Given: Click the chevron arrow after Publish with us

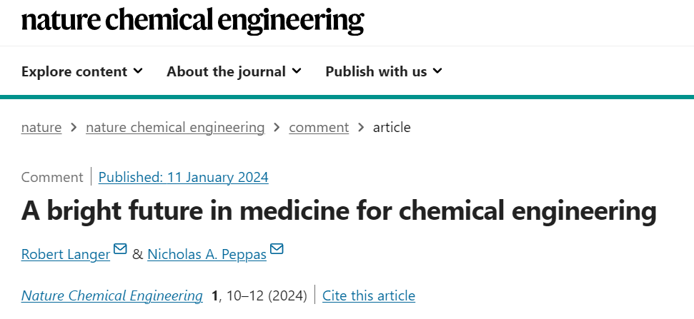Looking at the screenshot, I should 437,71.
